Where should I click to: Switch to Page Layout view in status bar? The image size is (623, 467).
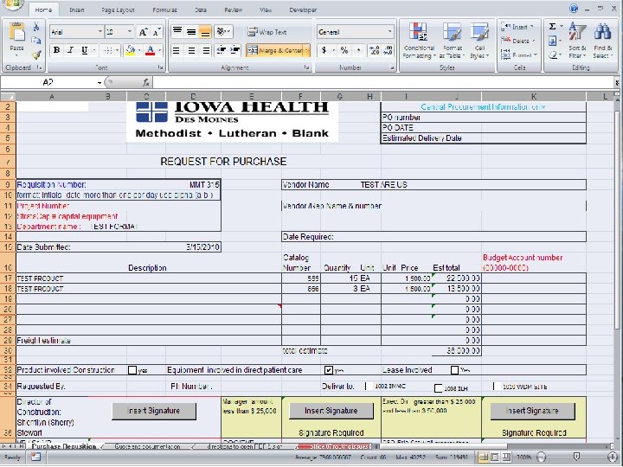pos(495,457)
